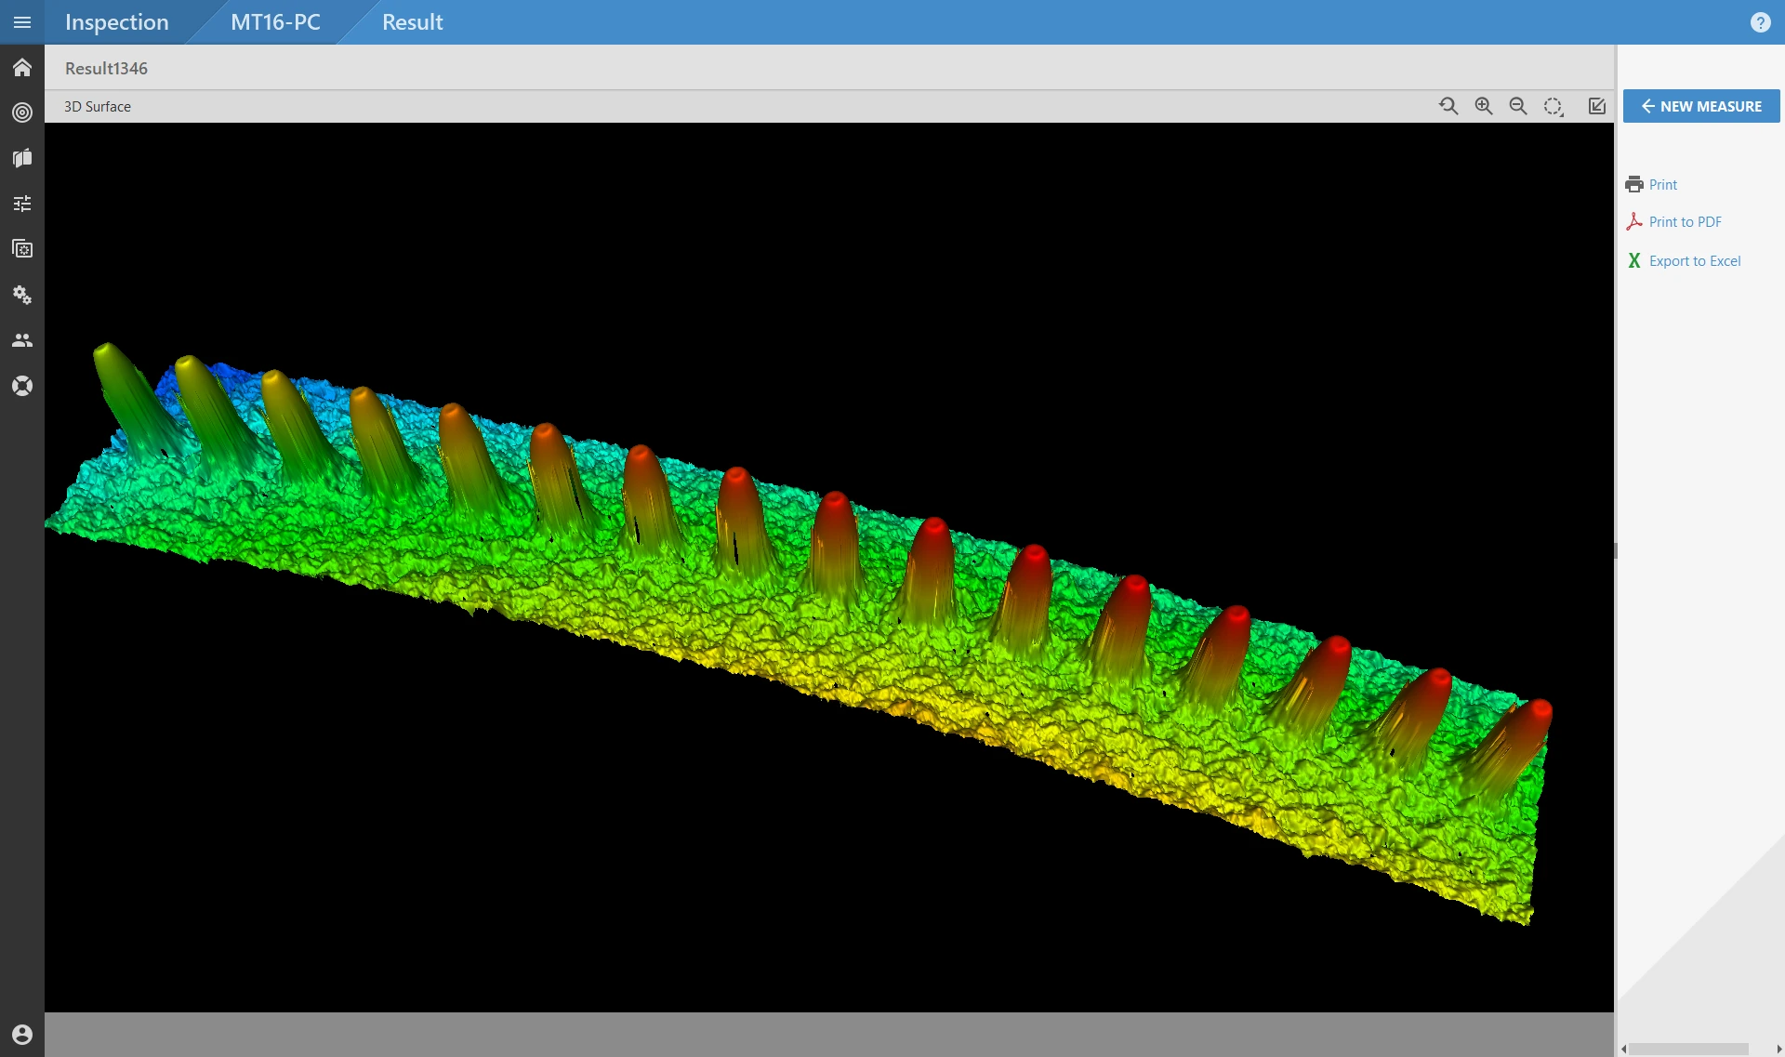Screen dimensions: 1785x1057
Task: Select the Home icon in the sidebar
Action: click(x=22, y=67)
